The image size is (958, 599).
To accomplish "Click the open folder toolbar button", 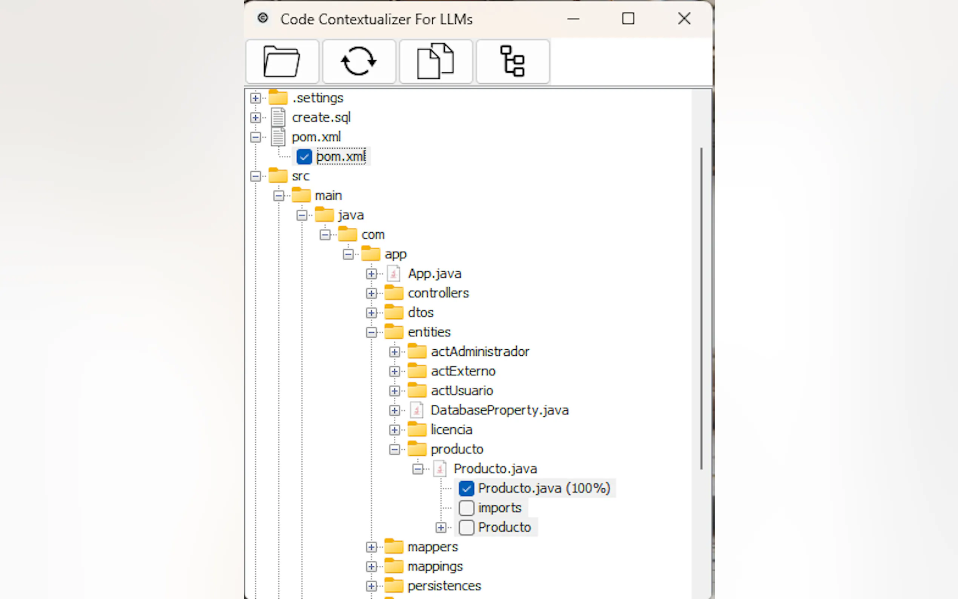I will point(282,61).
